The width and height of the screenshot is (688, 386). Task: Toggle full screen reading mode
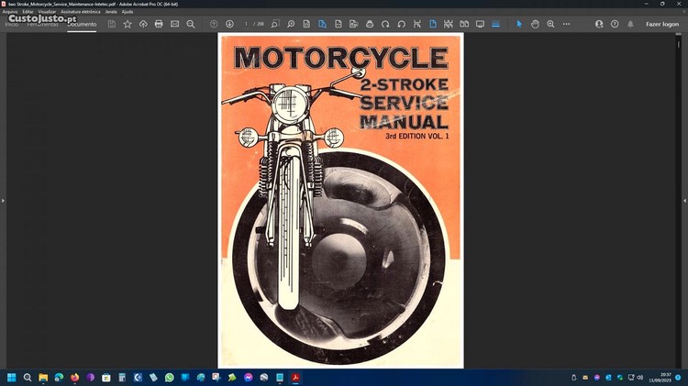click(480, 24)
